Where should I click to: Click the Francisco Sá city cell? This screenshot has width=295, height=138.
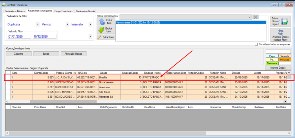click(110, 97)
